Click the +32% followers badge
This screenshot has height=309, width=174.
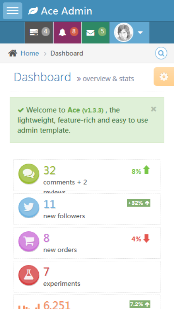pos(139,203)
